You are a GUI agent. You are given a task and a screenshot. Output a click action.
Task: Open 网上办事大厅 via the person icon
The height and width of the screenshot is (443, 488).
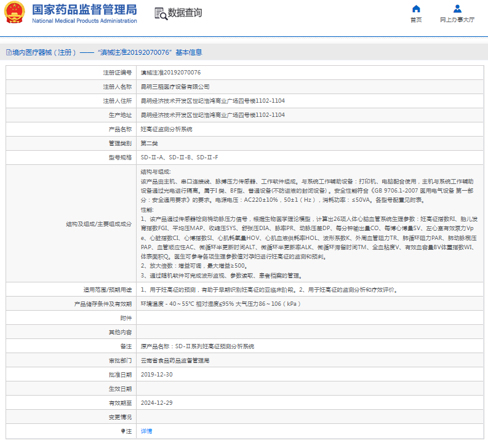click(x=457, y=9)
